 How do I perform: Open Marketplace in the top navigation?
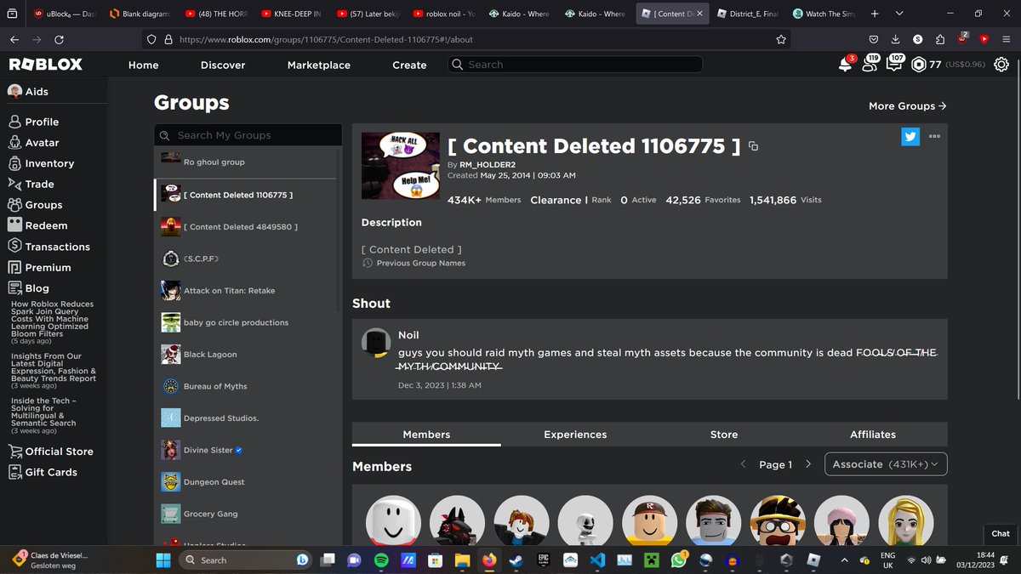(318, 65)
